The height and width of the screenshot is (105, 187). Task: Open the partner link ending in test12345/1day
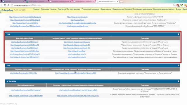(23, 73)
